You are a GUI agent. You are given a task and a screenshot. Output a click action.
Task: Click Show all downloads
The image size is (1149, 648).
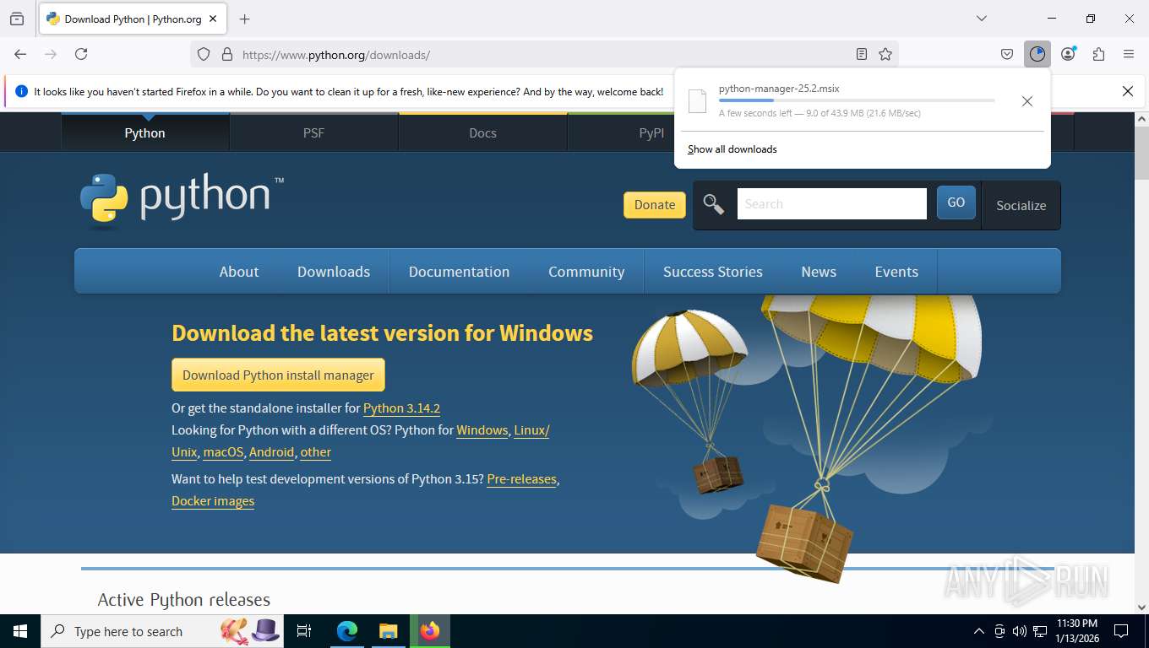[x=732, y=149]
